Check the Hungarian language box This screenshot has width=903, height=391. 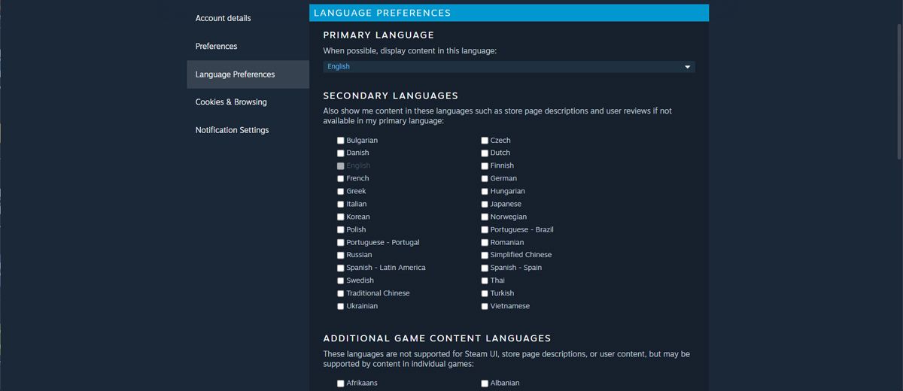[485, 192]
